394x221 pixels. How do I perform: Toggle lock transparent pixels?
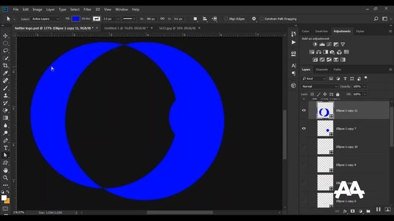pyautogui.click(x=312, y=94)
